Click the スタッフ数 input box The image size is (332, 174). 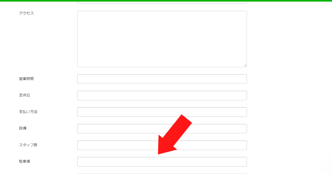162,145
